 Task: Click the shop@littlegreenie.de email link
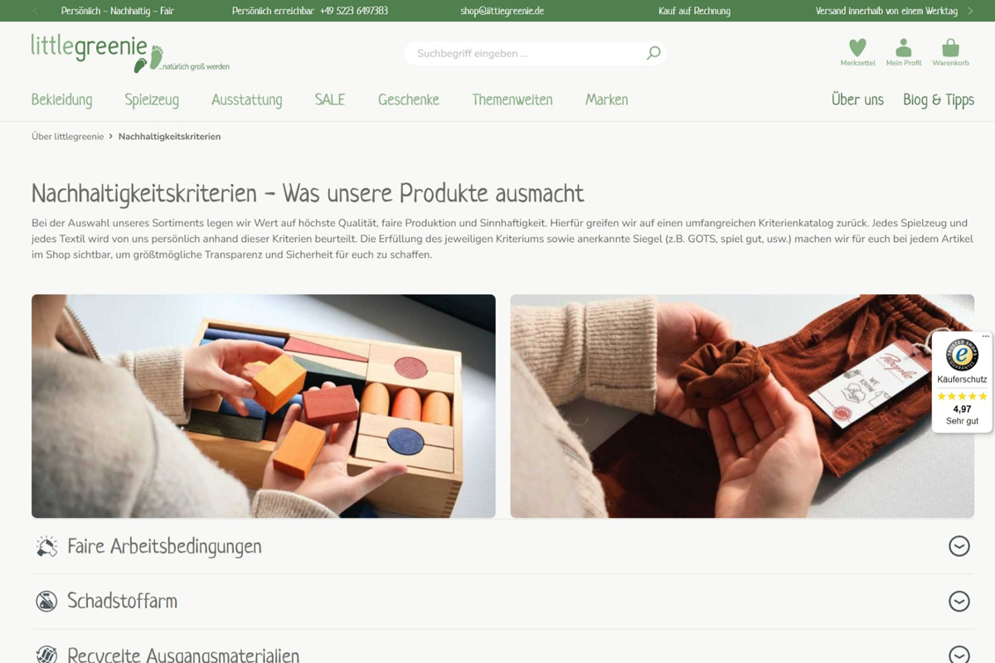[502, 11]
